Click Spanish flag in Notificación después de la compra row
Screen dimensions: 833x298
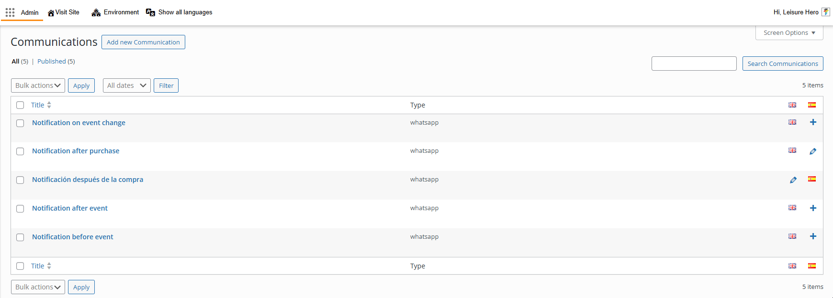812,179
